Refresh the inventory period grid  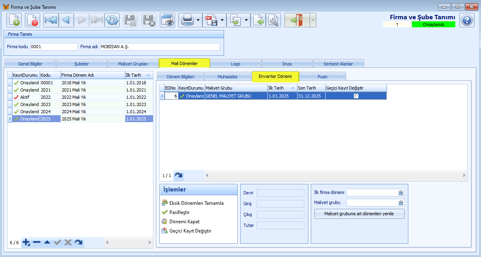tap(178, 175)
